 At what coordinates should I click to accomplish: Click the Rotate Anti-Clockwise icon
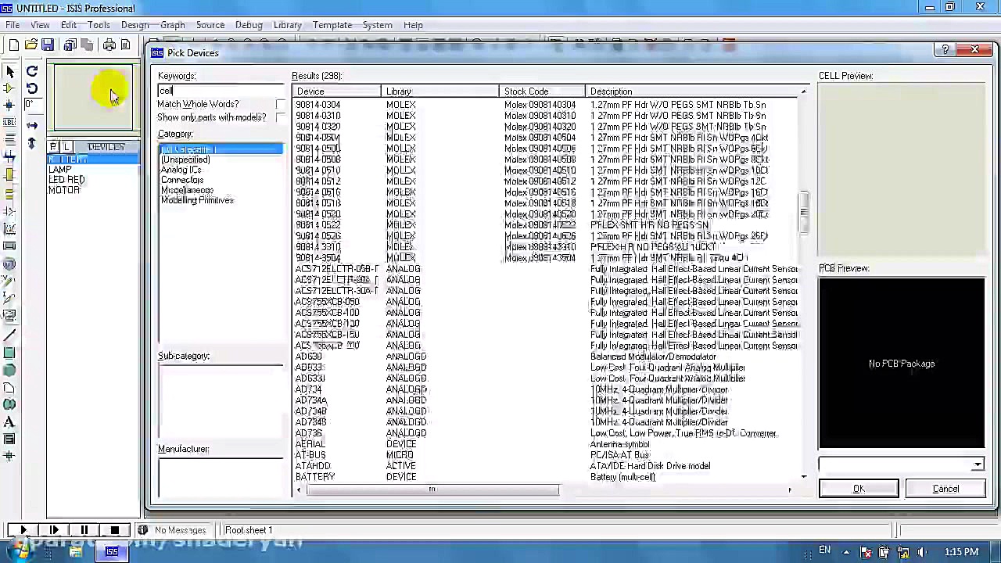pos(32,88)
